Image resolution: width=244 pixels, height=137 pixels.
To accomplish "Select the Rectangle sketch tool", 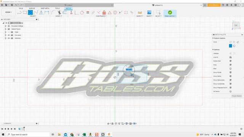I will 25,13.
